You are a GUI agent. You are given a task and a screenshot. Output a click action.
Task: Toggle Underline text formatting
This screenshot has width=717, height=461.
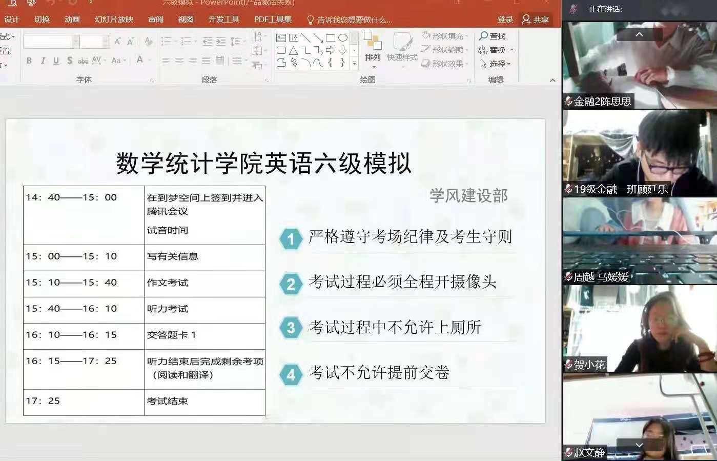(56, 61)
